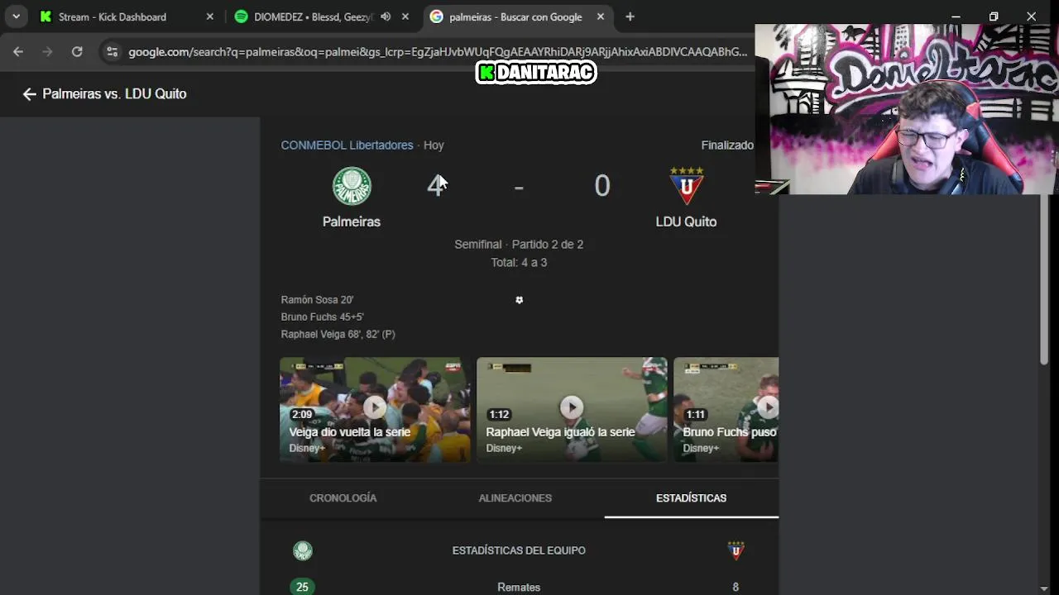Screen dimensions: 1059x595
Task: Close the palmeiras Google tab
Action: (x=600, y=17)
